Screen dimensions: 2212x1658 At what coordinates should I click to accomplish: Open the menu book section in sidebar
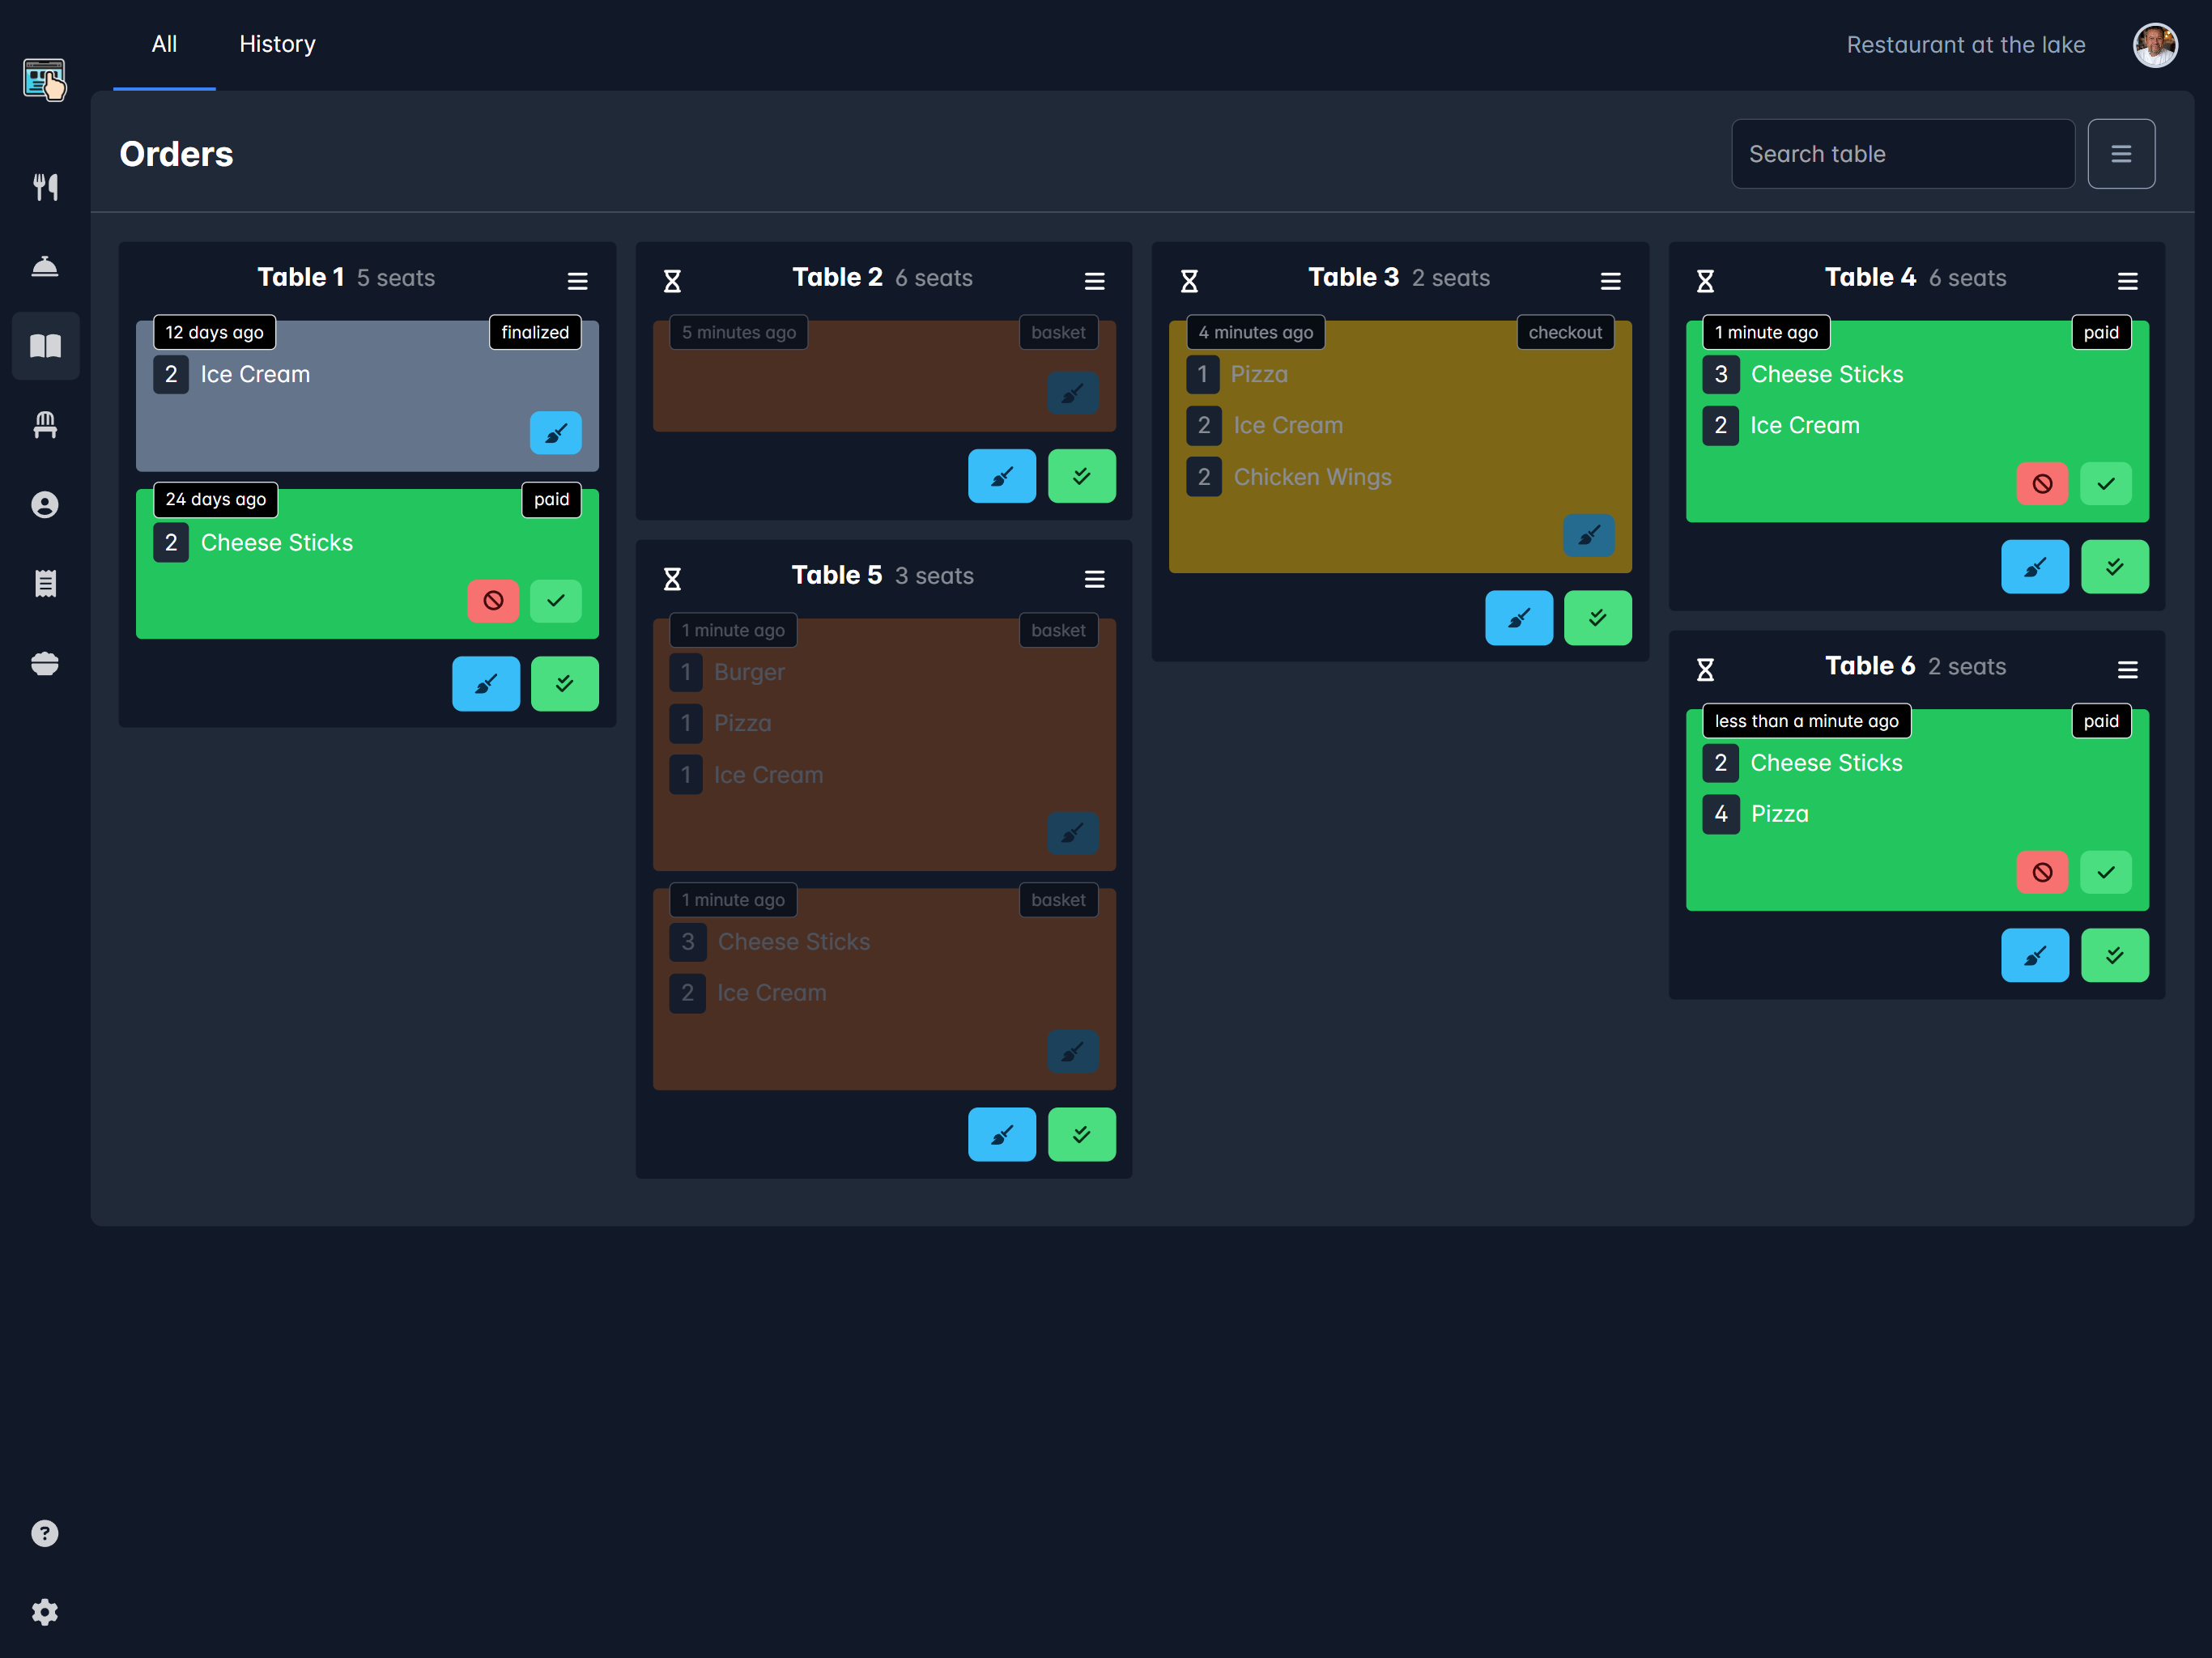(45, 346)
